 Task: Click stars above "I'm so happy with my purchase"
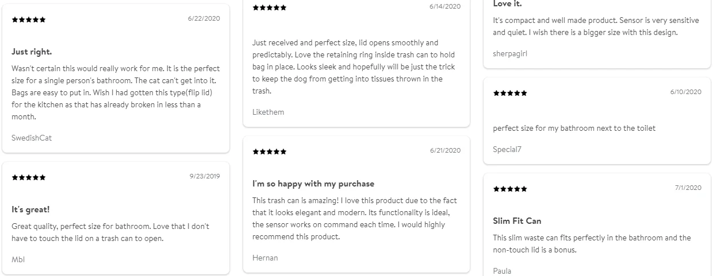(x=269, y=151)
